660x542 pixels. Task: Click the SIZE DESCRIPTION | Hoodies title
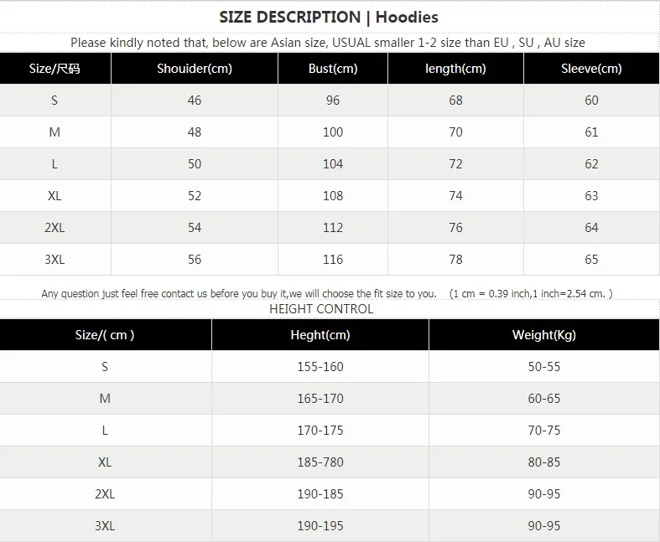[329, 17]
